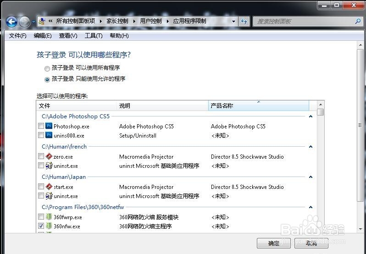Tick the 360fwrp.exe checkbox
This screenshot has width=366, height=254.
tap(41, 217)
